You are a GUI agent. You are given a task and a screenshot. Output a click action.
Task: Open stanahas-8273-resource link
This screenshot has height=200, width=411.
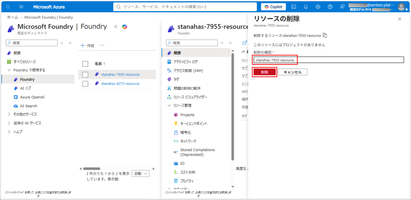coord(120,84)
